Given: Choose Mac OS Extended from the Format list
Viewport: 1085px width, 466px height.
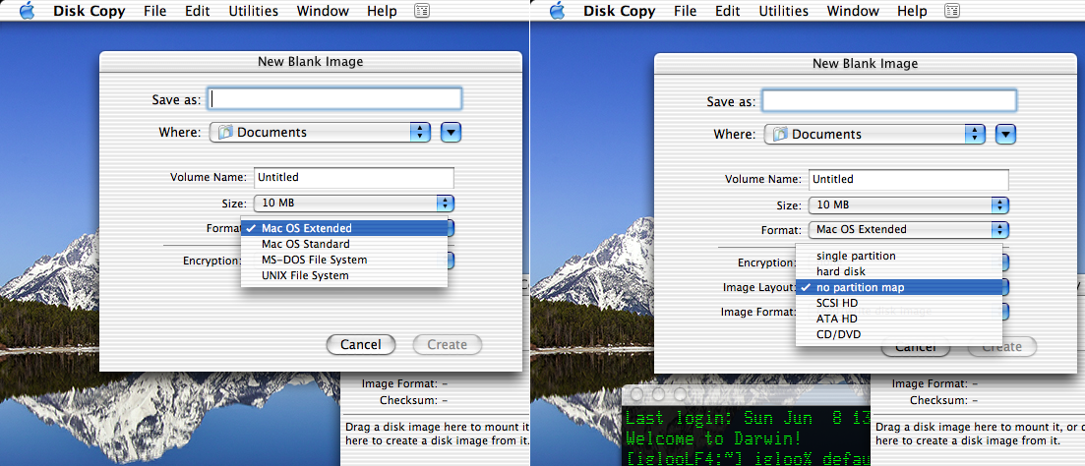Looking at the screenshot, I should coord(344,228).
